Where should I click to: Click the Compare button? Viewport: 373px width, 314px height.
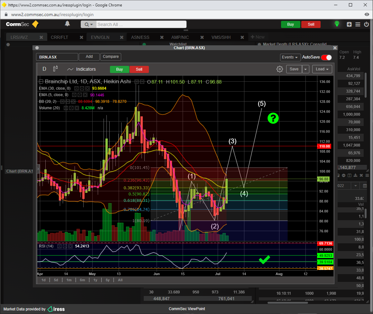[x=111, y=57]
